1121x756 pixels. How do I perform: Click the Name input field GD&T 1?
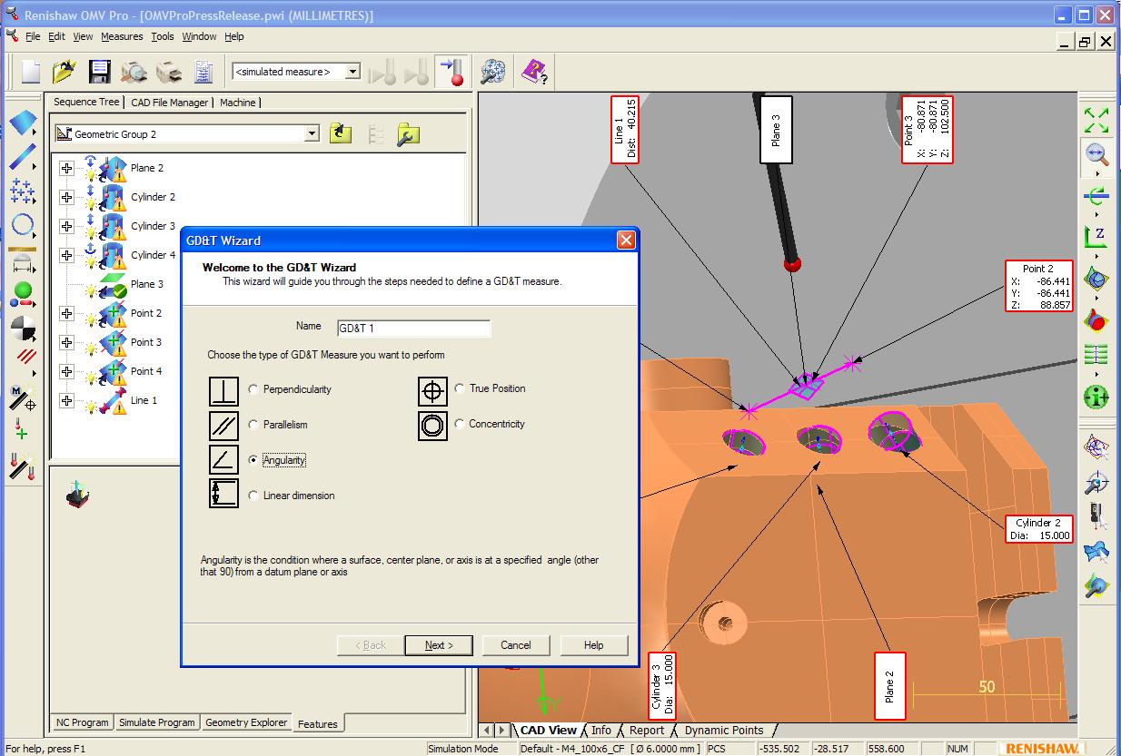(413, 328)
